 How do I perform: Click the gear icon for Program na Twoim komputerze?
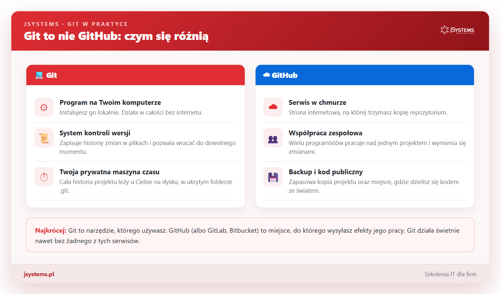[x=44, y=107]
